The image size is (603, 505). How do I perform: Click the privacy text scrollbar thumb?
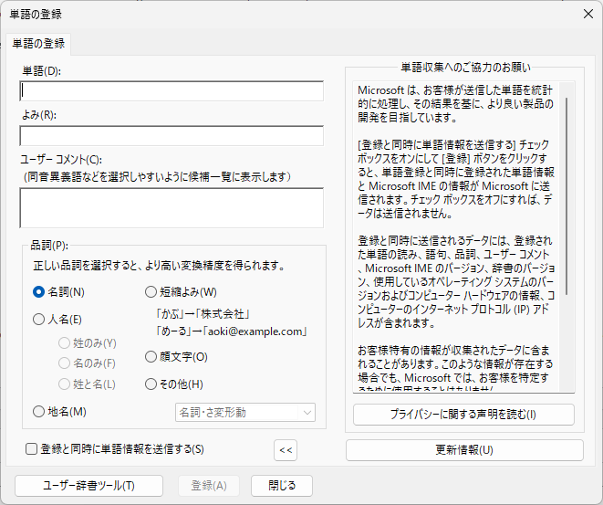[x=567, y=196]
